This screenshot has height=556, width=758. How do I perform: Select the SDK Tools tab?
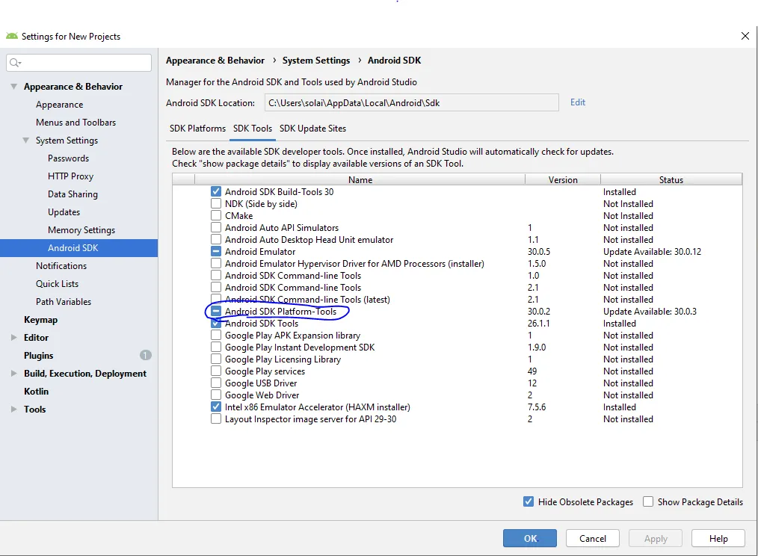[x=253, y=129]
